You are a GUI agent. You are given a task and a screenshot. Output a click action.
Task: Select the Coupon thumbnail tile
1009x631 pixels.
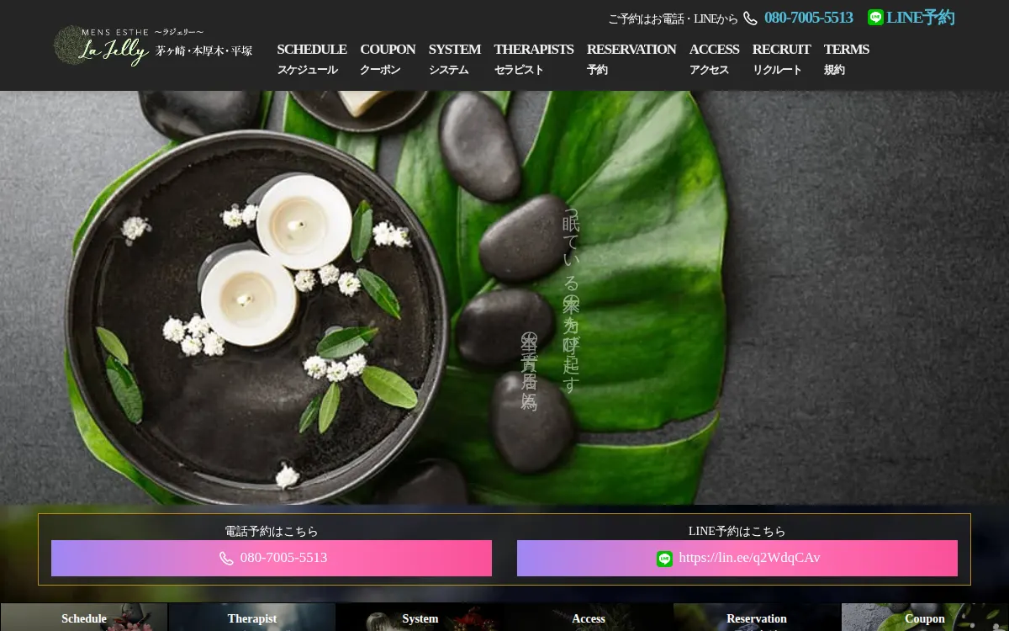coord(925,618)
